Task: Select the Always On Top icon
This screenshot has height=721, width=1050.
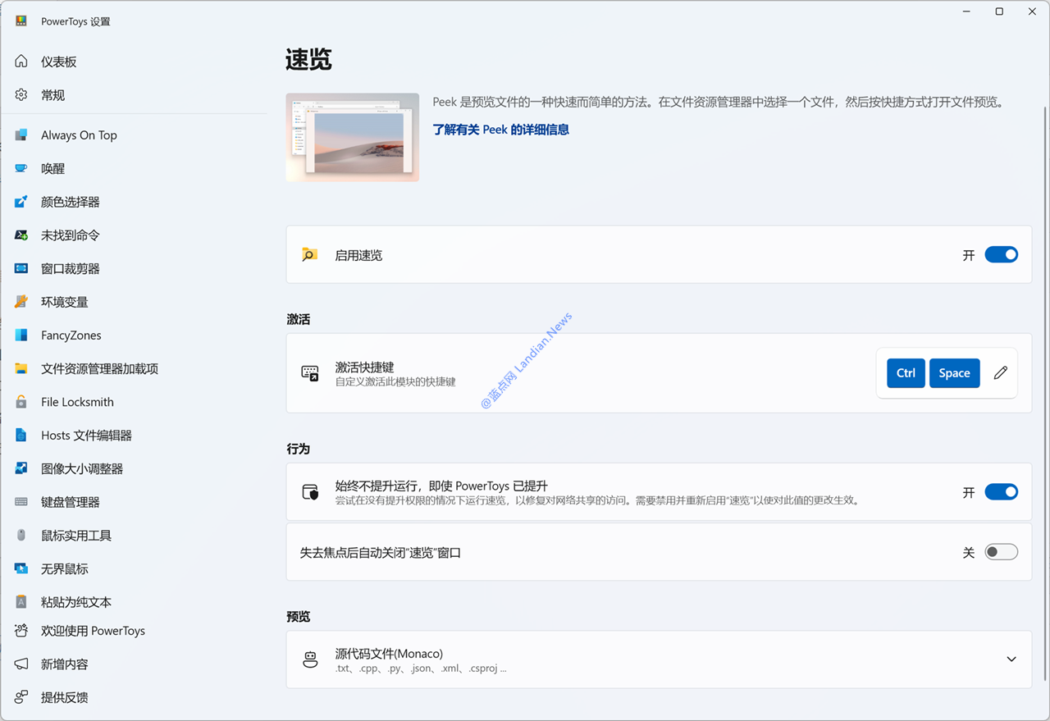Action: point(21,135)
